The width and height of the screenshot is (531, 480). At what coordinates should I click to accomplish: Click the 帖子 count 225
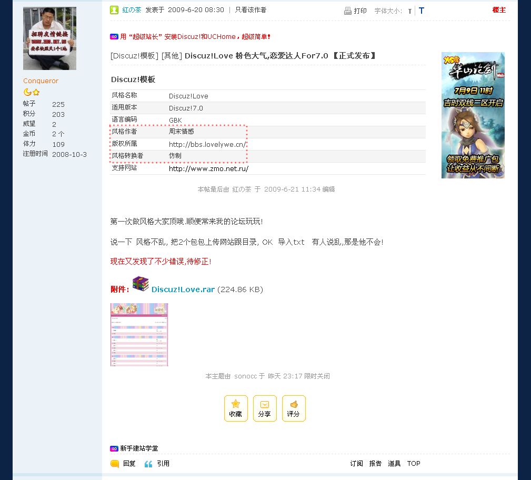[58, 104]
